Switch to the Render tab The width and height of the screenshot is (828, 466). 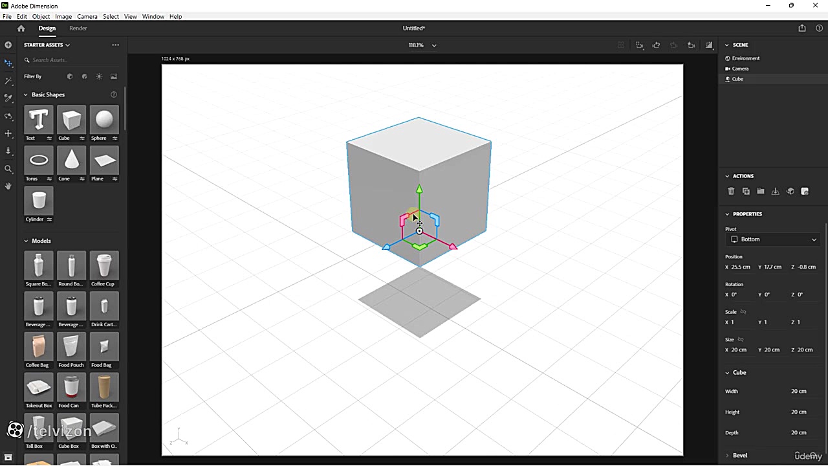point(78,28)
